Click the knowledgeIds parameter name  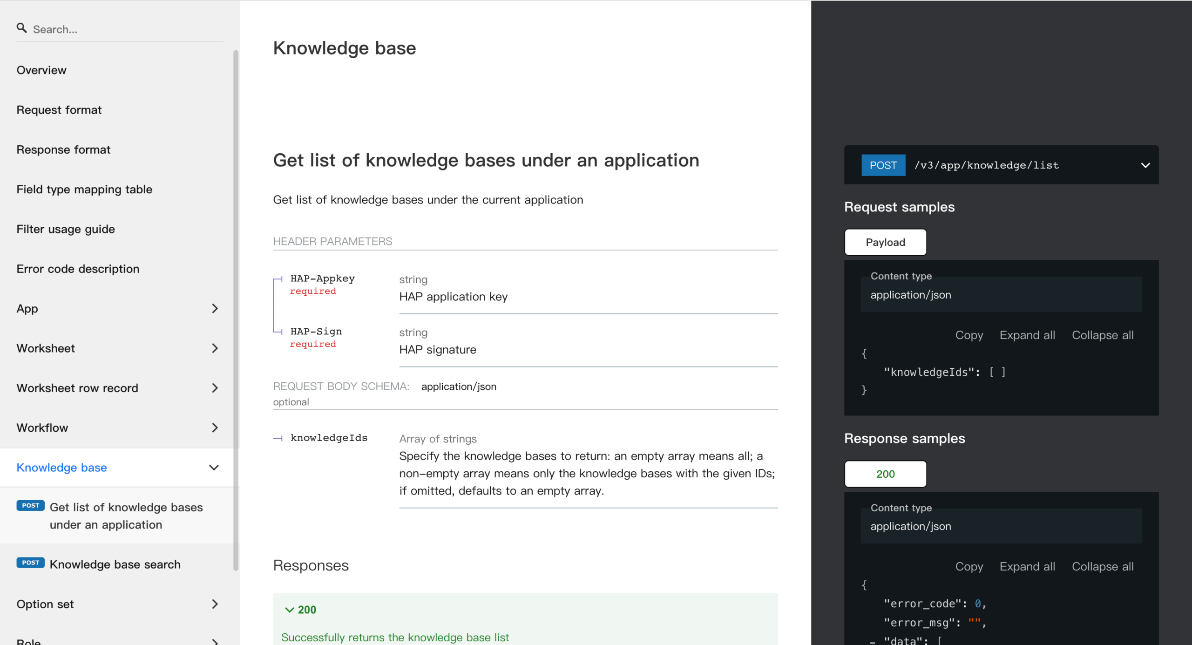(329, 438)
